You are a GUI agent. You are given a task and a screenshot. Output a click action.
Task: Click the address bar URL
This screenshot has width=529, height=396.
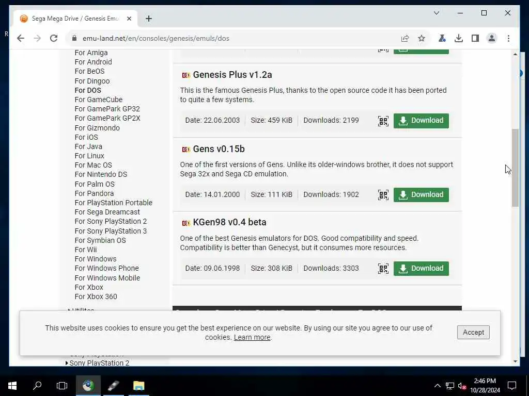click(x=156, y=38)
